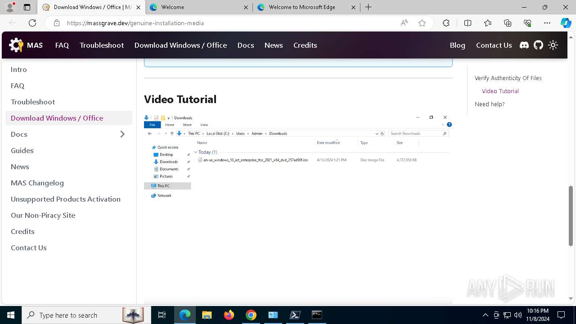Open Settings and more ellipsis menu
This screenshot has width=576, height=324.
click(547, 23)
